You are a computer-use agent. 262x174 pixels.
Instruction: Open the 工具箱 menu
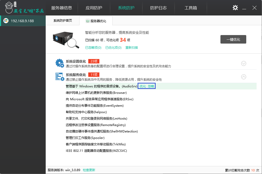[x=190, y=8]
